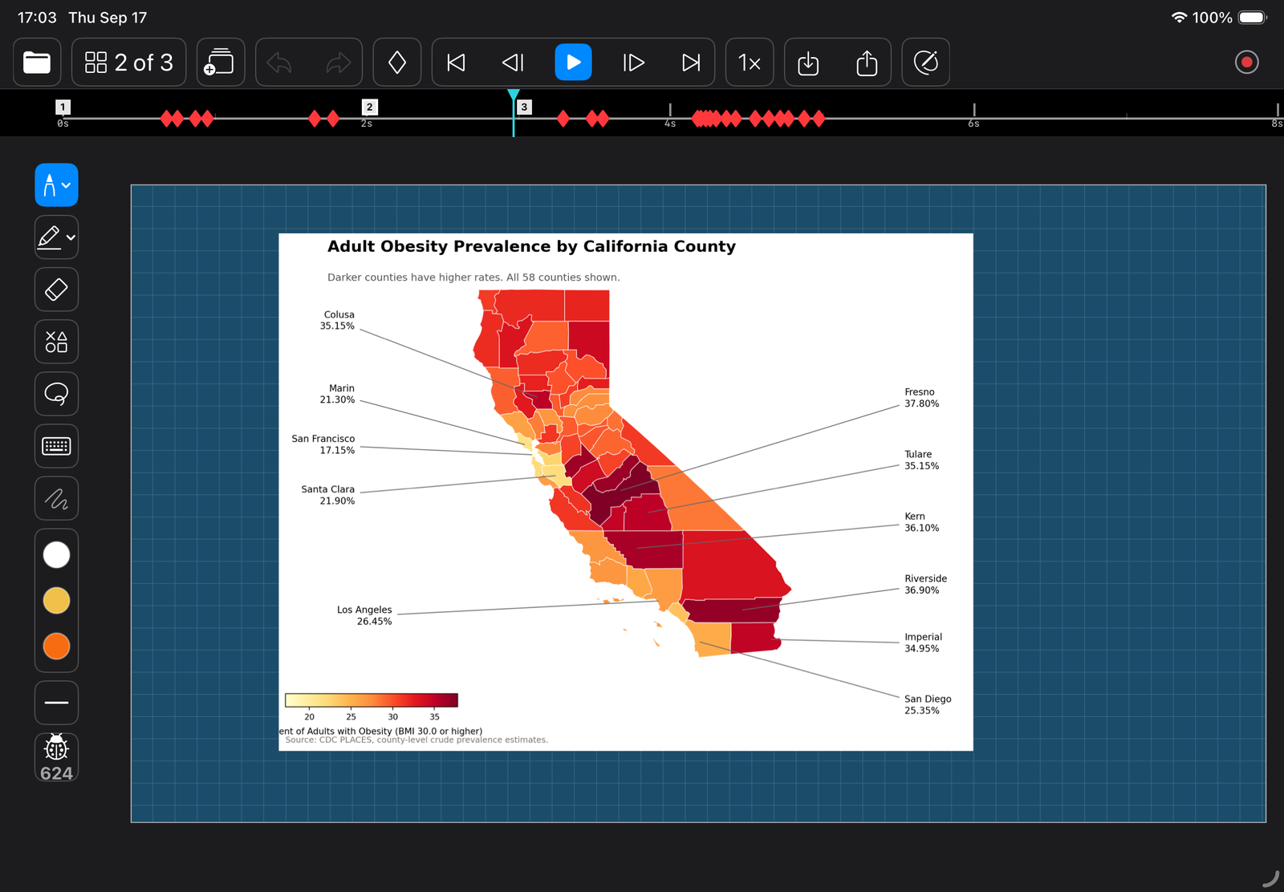
Task: Click the 'San Francisco 17.15%' label
Action: tap(323, 444)
